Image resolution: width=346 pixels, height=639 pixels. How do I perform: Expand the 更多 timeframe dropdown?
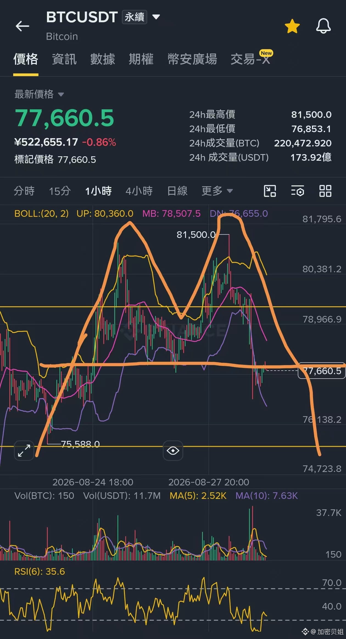(217, 191)
